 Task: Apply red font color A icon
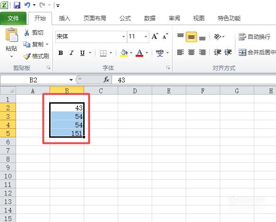(139, 53)
